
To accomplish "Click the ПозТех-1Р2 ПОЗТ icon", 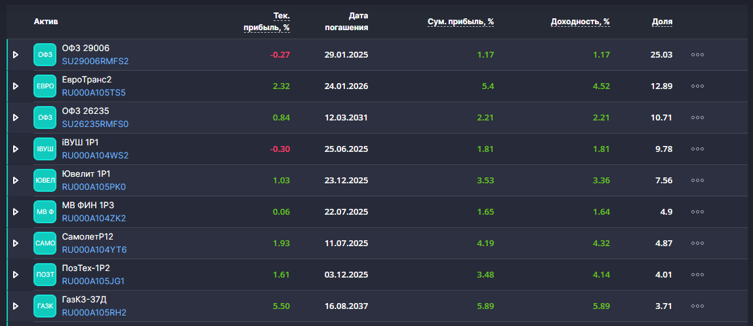I will (45, 275).
